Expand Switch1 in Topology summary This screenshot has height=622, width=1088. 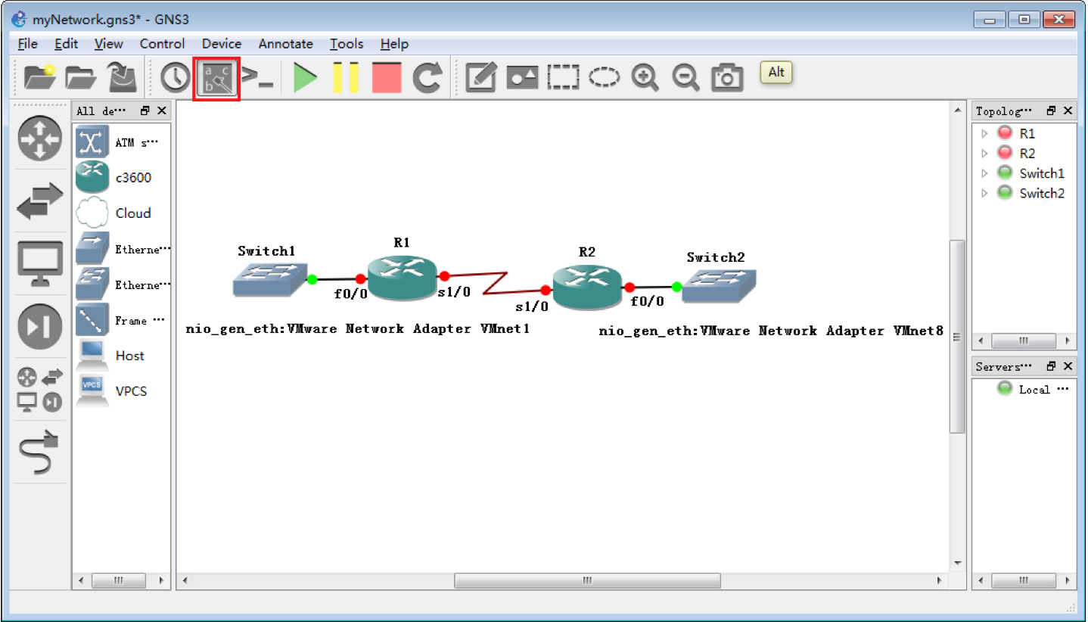click(984, 173)
